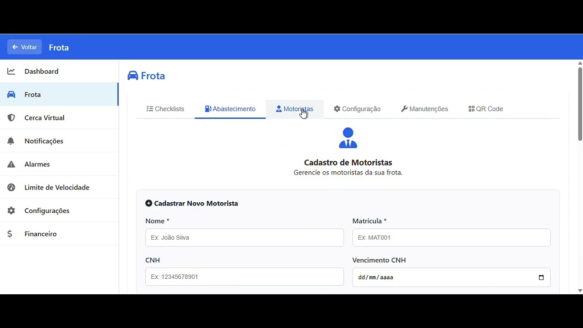
Task: Focus the Nome input field
Action: [x=245, y=237]
